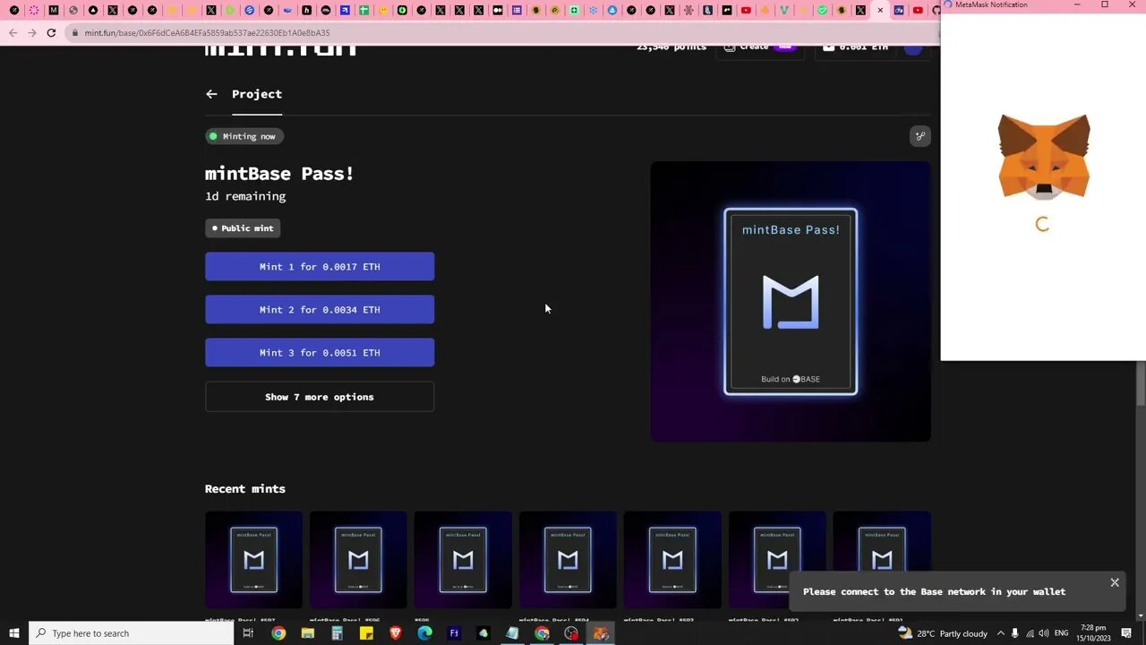Click the 23,340 points text
Image resolution: width=1146 pixels, height=645 pixels.
pyautogui.click(x=671, y=47)
